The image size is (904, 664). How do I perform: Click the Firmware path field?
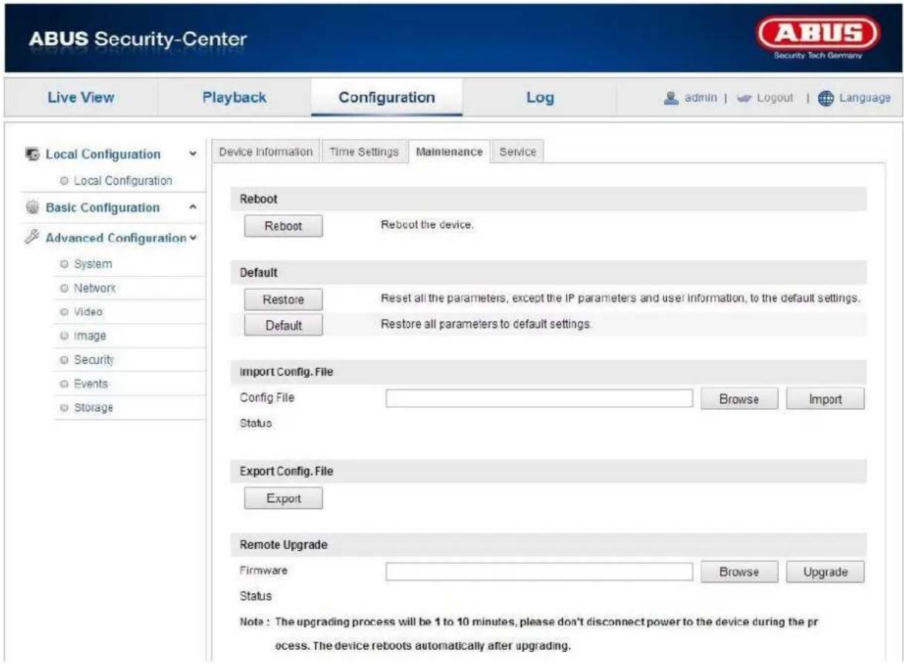(x=539, y=571)
